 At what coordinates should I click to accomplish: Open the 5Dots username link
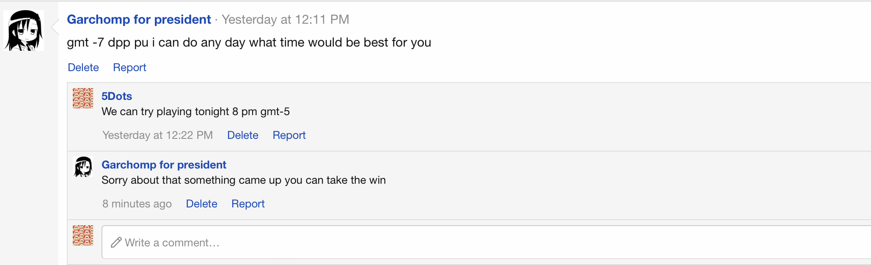point(117,96)
